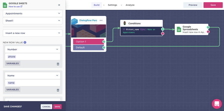The width and height of the screenshot is (224, 111).
Task: Click the name variable input field
Action: [x=33, y=83]
